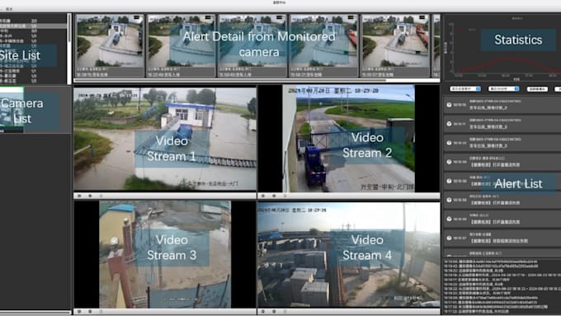Select the red gate pillar video feed
The image size is (561, 316).
coord(165,254)
